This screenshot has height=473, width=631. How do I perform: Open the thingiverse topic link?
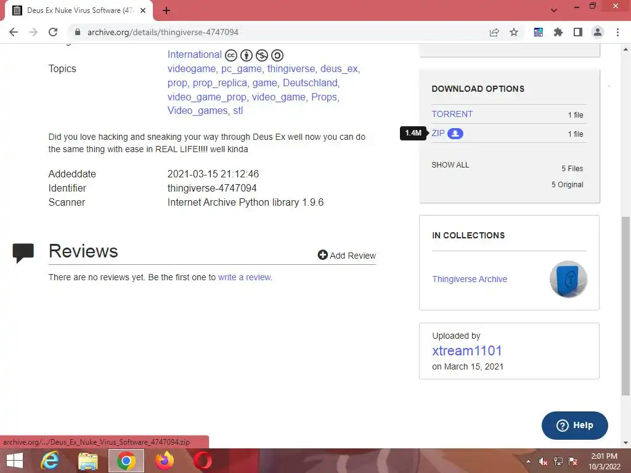click(x=291, y=69)
